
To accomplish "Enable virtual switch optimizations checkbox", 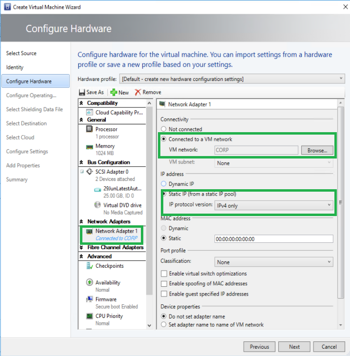I will [x=164, y=274].
